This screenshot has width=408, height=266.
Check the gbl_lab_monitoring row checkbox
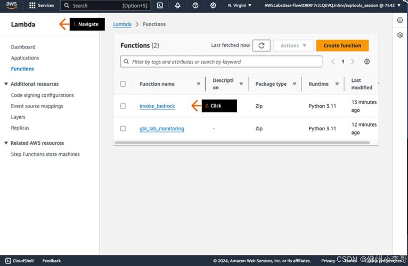[123, 128]
